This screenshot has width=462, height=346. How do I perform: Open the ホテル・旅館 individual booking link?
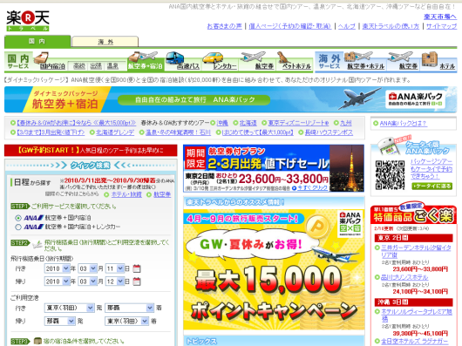(126, 194)
